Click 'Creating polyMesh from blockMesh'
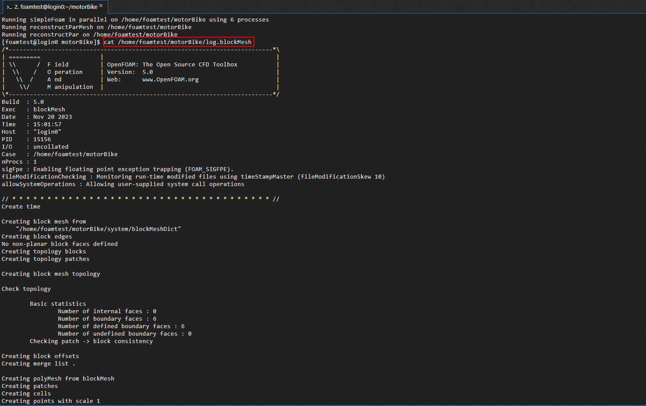 tap(58, 379)
